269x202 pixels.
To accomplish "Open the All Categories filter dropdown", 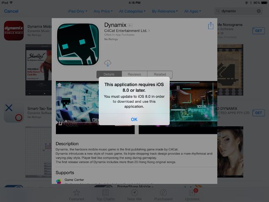I will coord(132,11).
